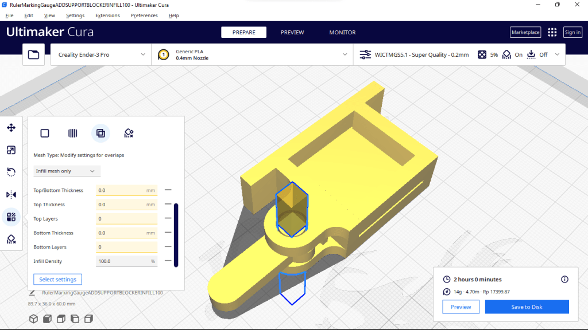Screen dimensions: 588x330
Task: Open the Help menu
Action: pyautogui.click(x=173, y=15)
